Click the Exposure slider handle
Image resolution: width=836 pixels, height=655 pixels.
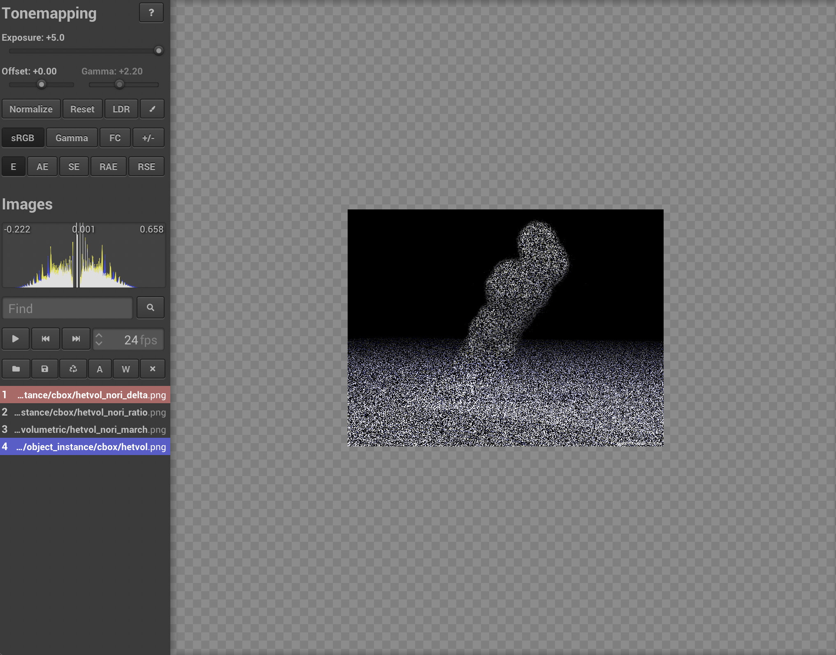coord(158,51)
